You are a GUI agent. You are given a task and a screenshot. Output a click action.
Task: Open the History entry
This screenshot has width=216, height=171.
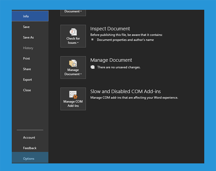(30, 48)
